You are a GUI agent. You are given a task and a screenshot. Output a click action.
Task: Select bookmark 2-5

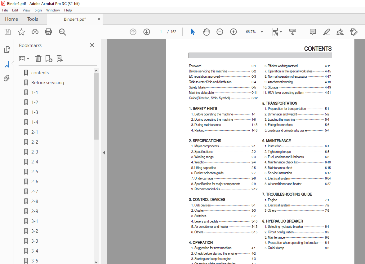tap(35, 172)
